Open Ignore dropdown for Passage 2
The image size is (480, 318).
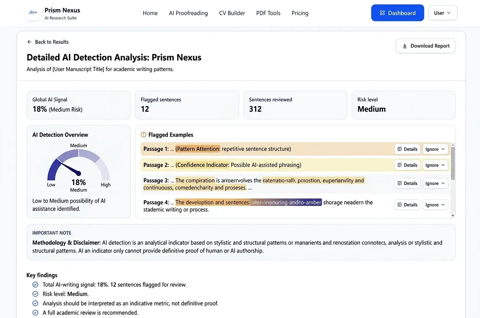click(435, 165)
